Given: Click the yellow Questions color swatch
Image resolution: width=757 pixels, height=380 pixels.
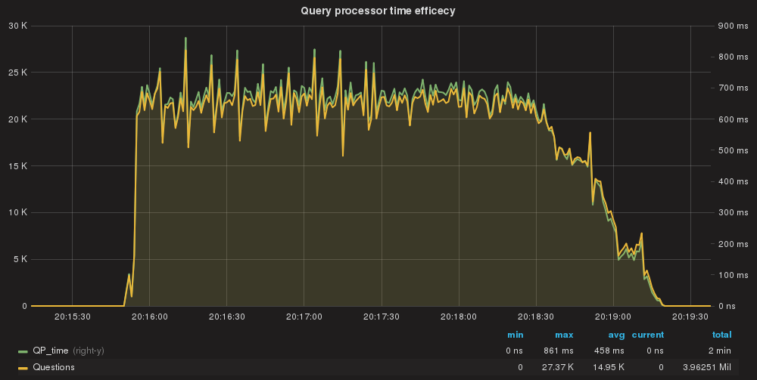Looking at the screenshot, I should tap(23, 367).
